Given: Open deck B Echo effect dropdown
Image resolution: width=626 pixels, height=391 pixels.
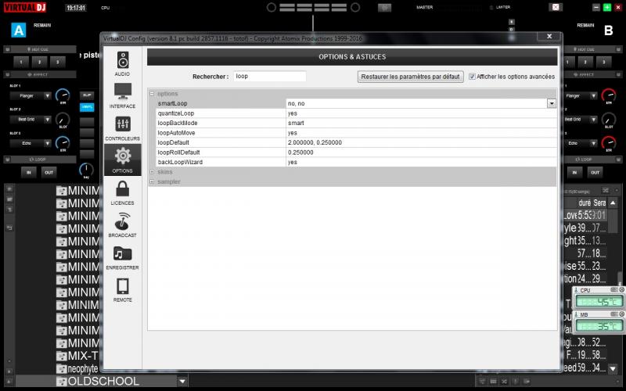Looking at the screenshot, I should click(594, 143).
